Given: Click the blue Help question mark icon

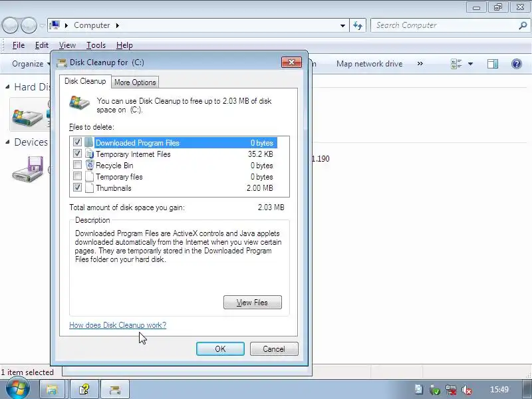Looking at the screenshot, I should [x=517, y=64].
